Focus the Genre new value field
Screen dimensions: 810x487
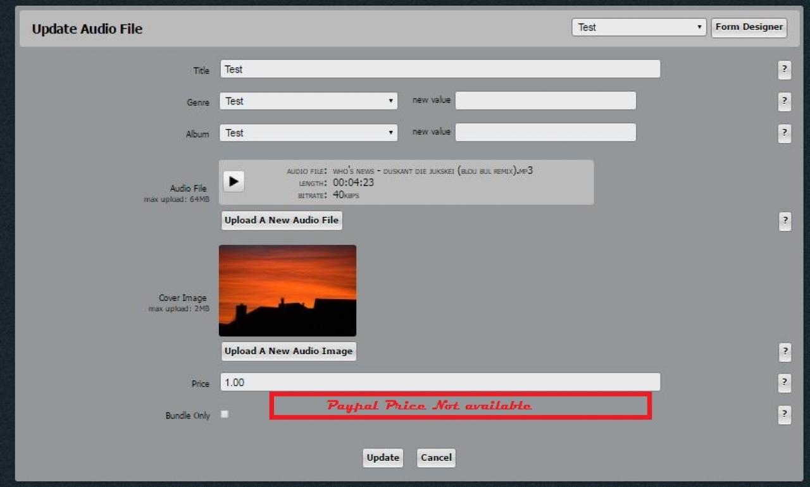click(x=545, y=101)
